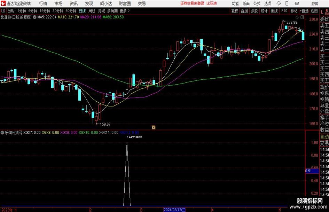The height and width of the screenshot is (212, 329).
Task: Toggle the left panel icon beside 分时
Action: tap(3, 11)
